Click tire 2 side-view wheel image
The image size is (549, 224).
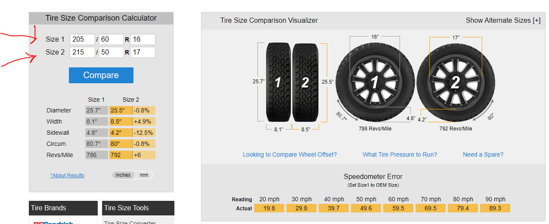point(455,82)
